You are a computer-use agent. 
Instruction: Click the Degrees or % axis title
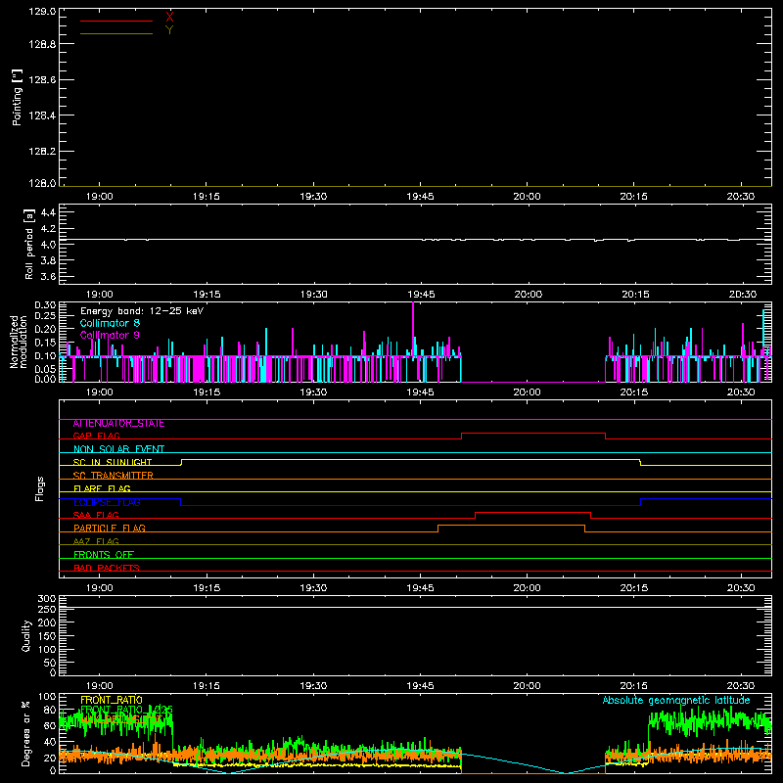click(x=26, y=733)
